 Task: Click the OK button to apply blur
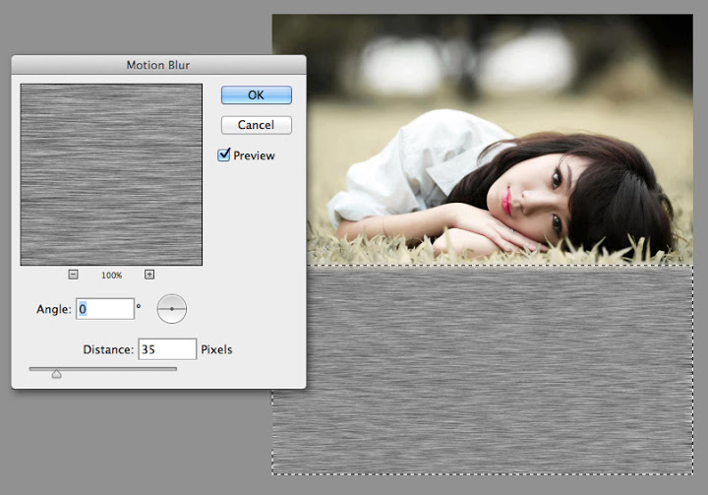pos(256,95)
